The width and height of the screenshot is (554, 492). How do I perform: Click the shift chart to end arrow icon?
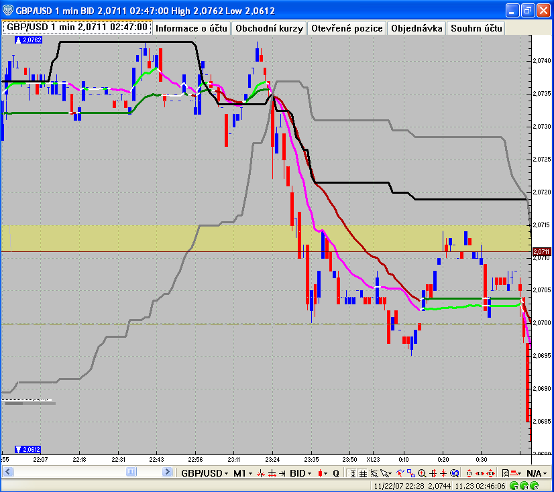(x=282, y=474)
